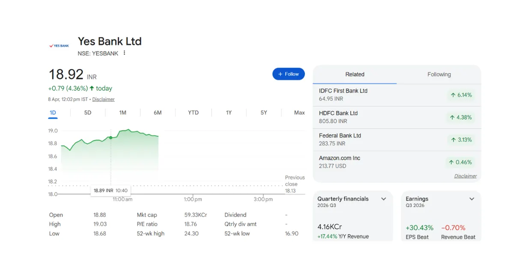Click the green up arrow next to today
The width and height of the screenshot is (514, 268).
92,88
